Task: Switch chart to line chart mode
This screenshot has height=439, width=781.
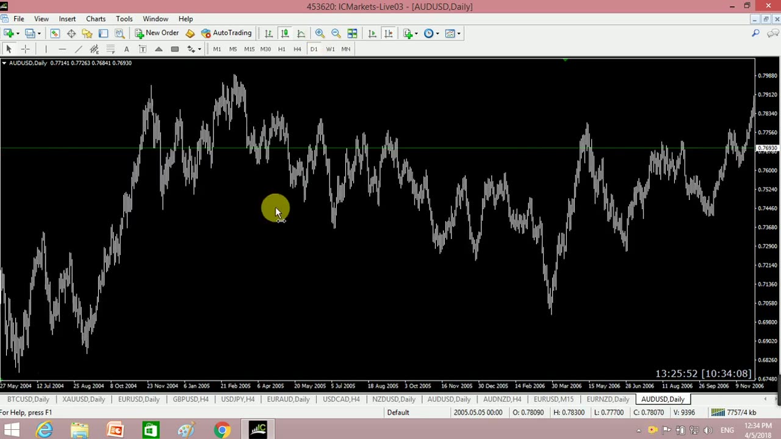Action: pyautogui.click(x=301, y=34)
